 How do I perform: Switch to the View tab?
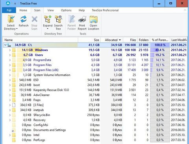50,10
